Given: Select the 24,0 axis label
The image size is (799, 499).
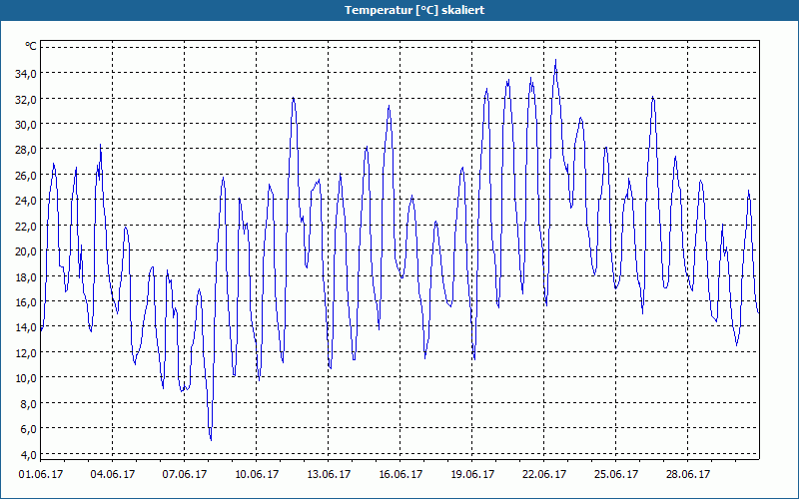Looking at the screenshot, I should pos(26,201).
